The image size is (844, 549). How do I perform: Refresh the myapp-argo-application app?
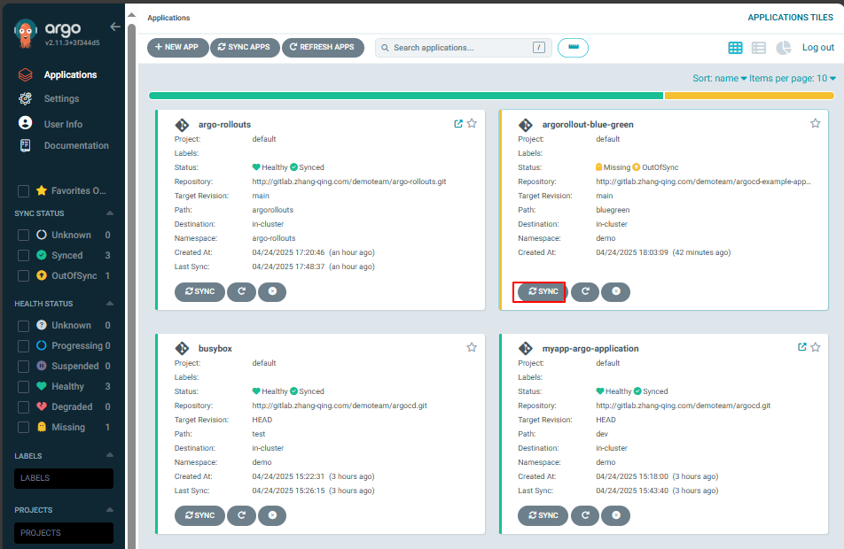pyautogui.click(x=585, y=515)
